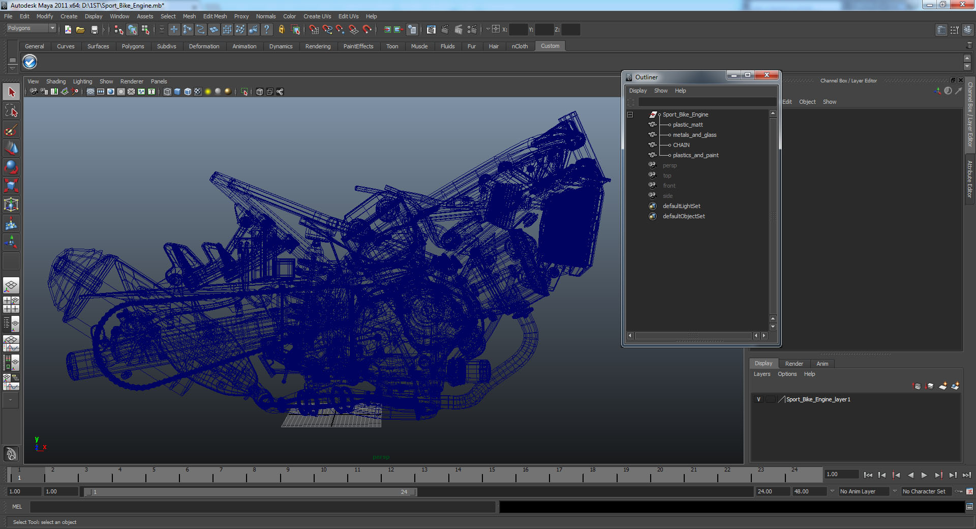
Task: Go to end of playback range
Action: [x=966, y=475]
